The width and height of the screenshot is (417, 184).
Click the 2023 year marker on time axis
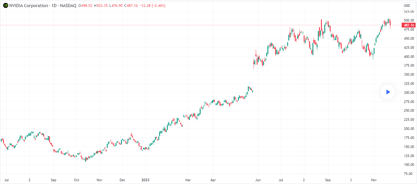[x=145, y=180]
